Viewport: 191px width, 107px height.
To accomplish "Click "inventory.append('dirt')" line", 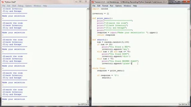I will (116, 56).
